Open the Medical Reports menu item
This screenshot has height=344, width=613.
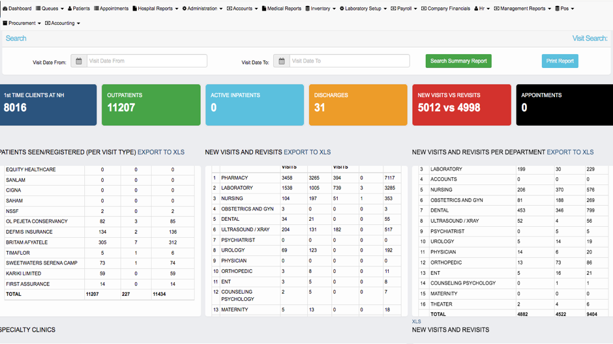(x=282, y=8)
